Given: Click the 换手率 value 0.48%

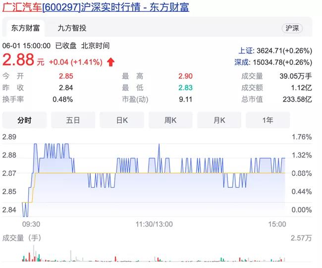Looking at the screenshot, I should [62, 100].
